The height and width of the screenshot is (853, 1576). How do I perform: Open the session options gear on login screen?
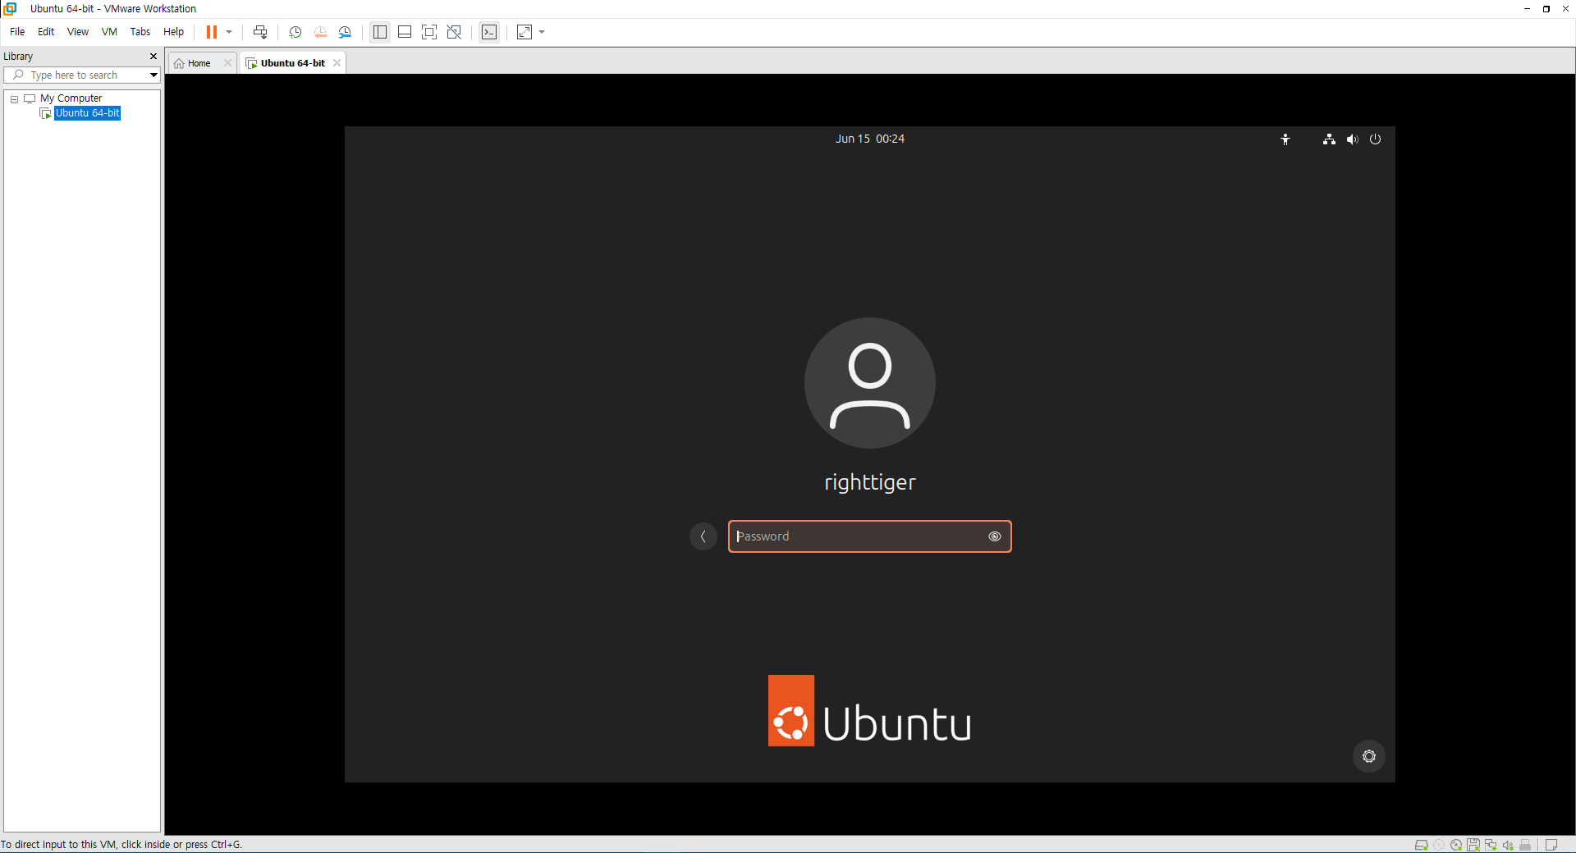(1369, 756)
